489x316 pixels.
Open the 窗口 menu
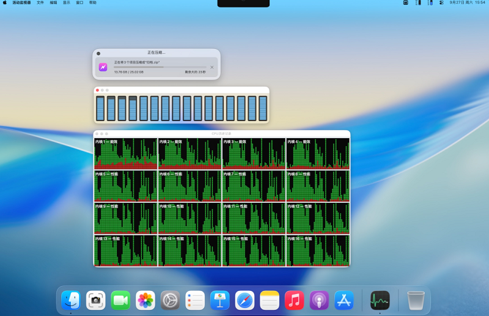click(79, 2)
